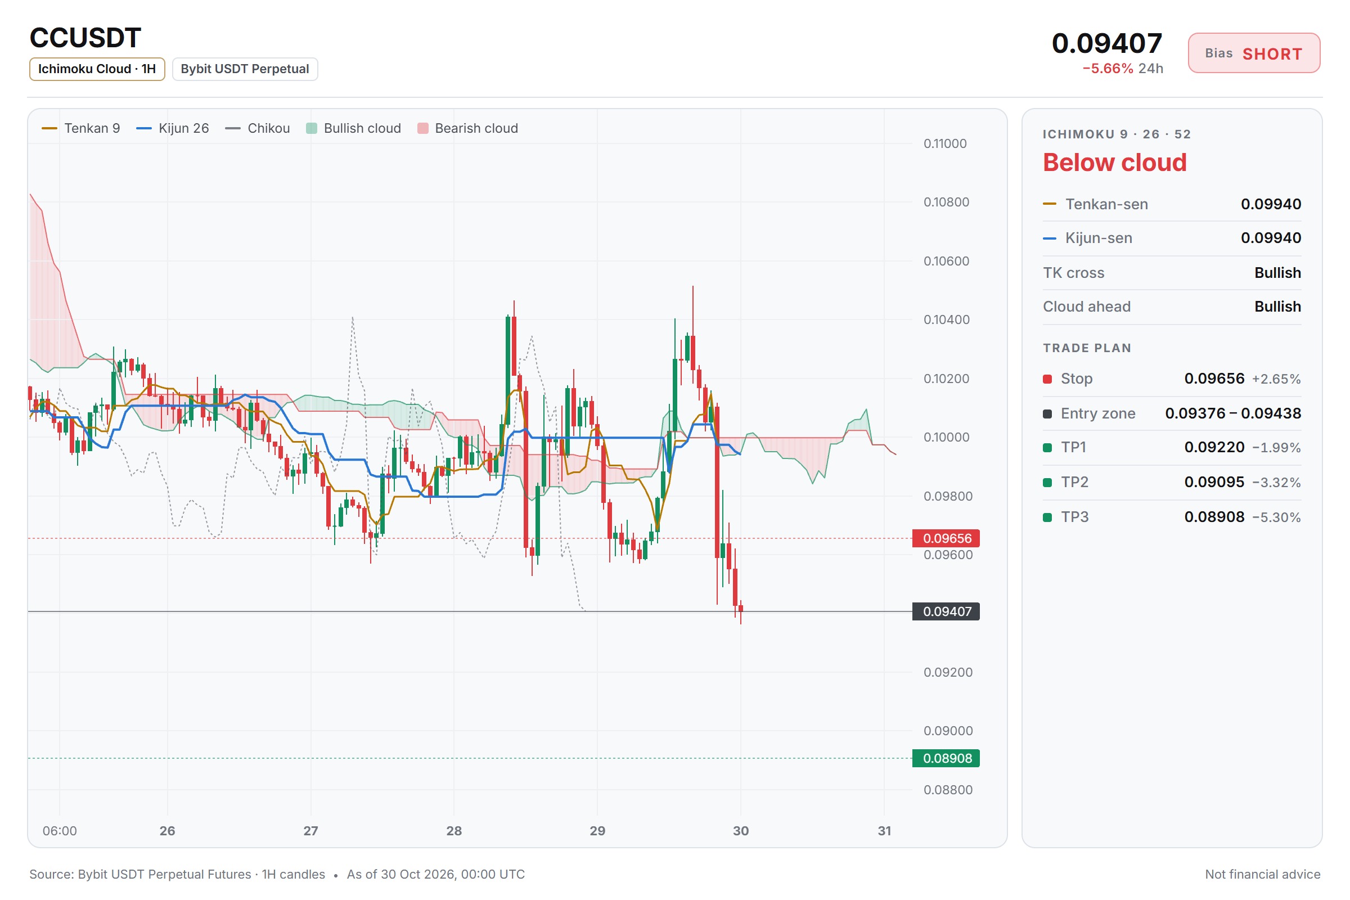Click the Bias SHORT indicator
This screenshot has height=900, width=1350.
coord(1254,53)
